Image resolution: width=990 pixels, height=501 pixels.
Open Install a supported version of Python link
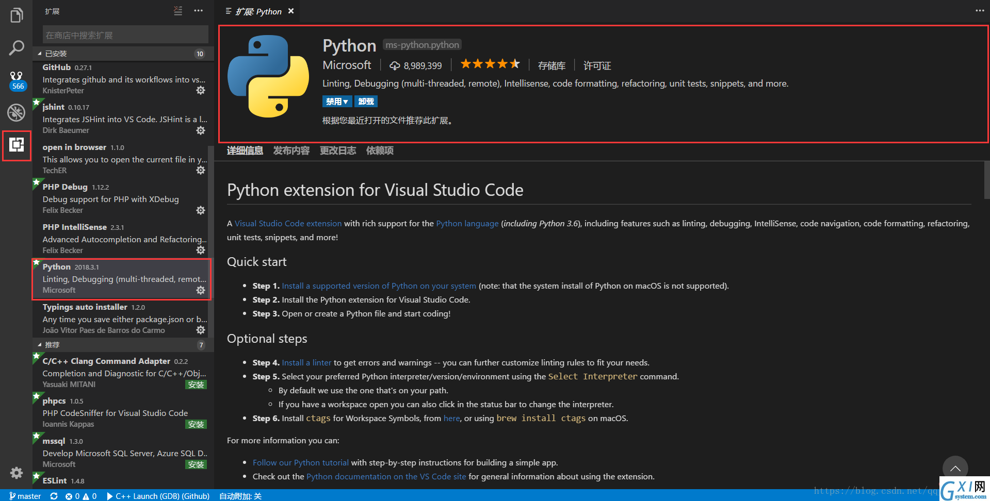[379, 286]
